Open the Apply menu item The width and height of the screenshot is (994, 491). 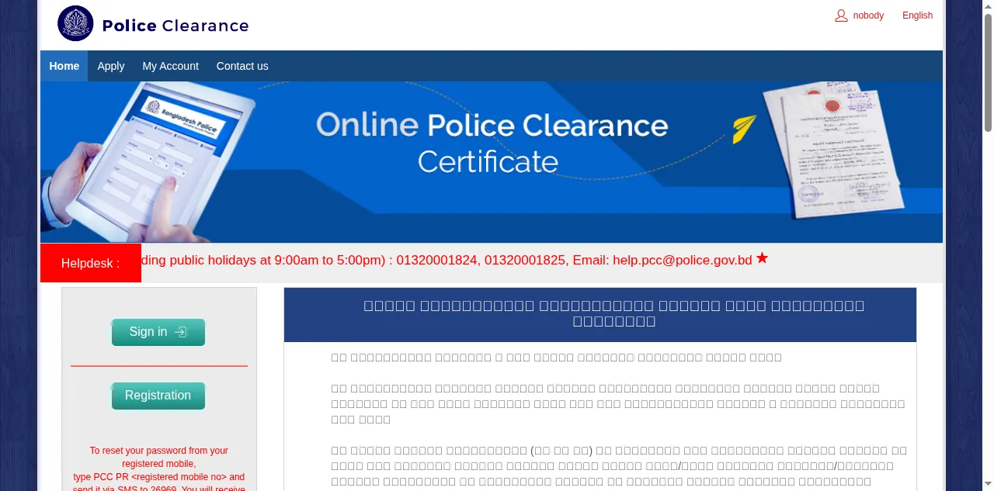tap(111, 66)
